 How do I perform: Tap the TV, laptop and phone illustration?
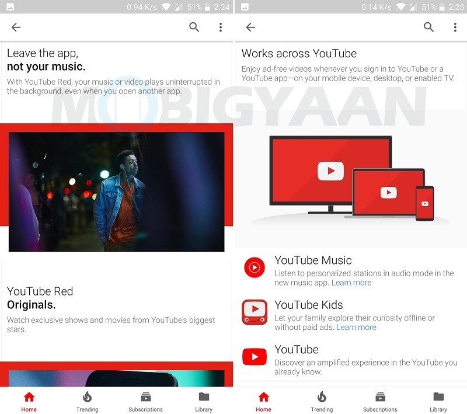click(351, 179)
